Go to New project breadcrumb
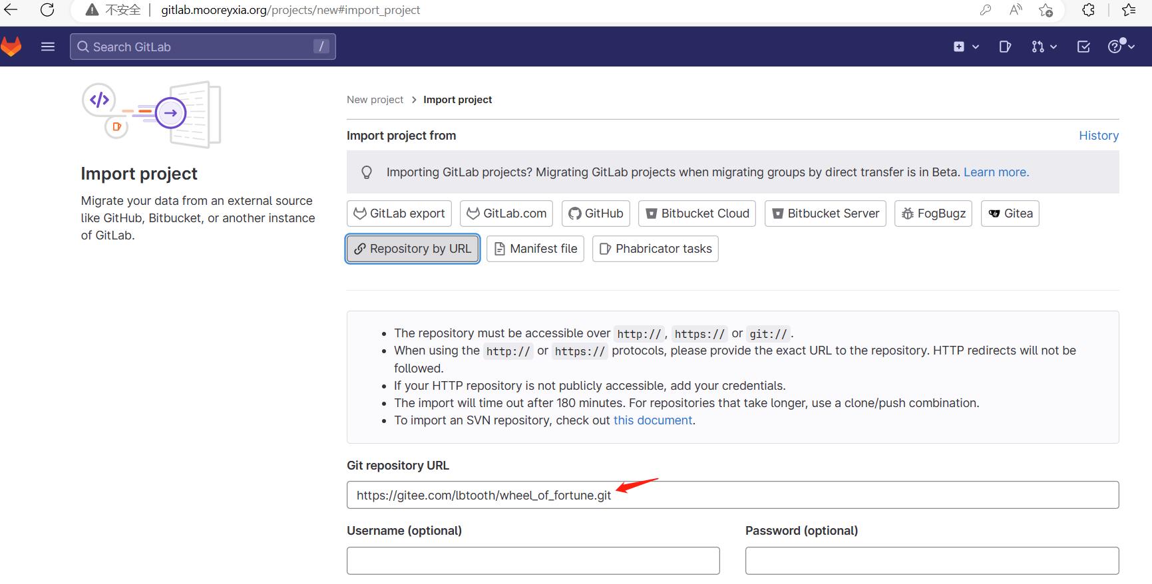This screenshot has width=1152, height=584. pos(375,100)
